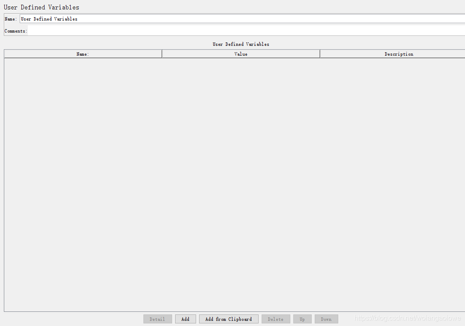
Task: Select the Name column header
Action: [x=83, y=54]
